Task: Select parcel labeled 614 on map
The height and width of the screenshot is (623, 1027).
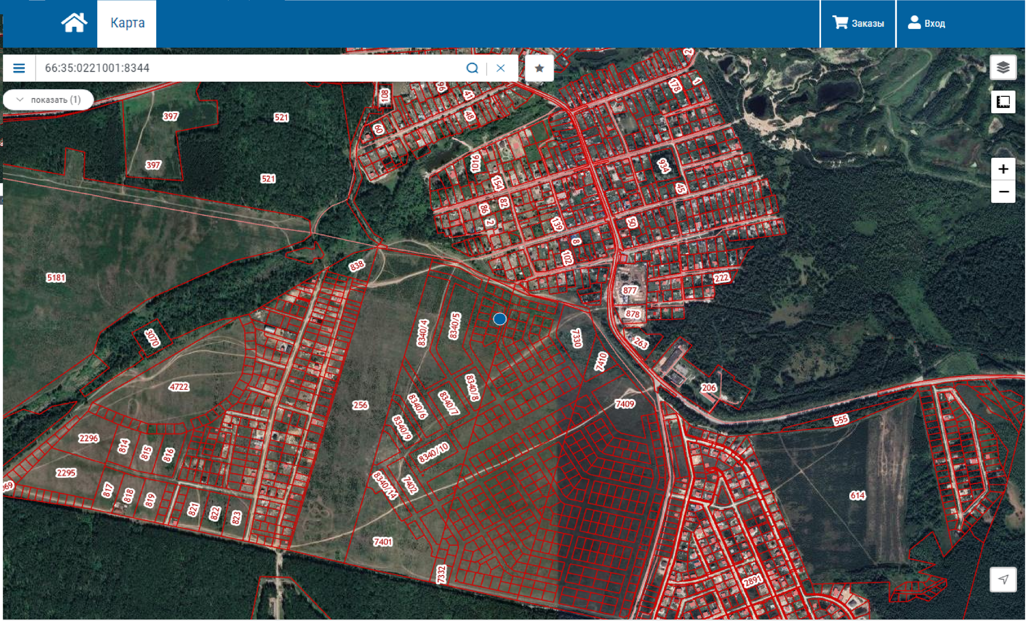Action: point(857,495)
